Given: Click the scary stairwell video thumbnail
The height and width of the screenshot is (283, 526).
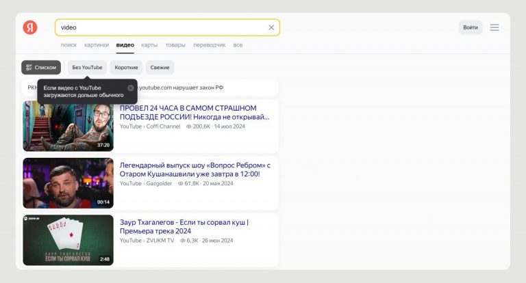Looking at the screenshot, I should tap(68, 126).
